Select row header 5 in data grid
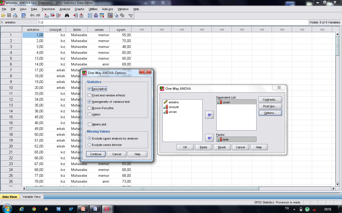Screen dimensions: 342x213 [x=11, y=58]
